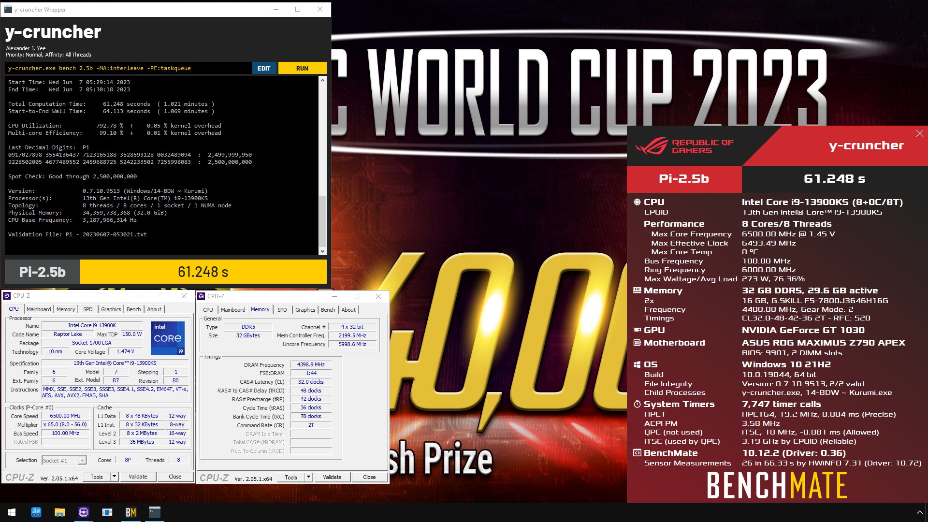
Task: Expand Tools arrow in left CPU-Z window
Action: pos(115,477)
